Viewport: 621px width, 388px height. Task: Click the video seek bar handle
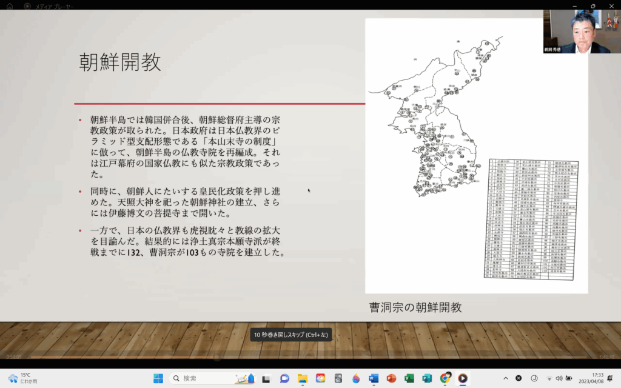[217, 356]
